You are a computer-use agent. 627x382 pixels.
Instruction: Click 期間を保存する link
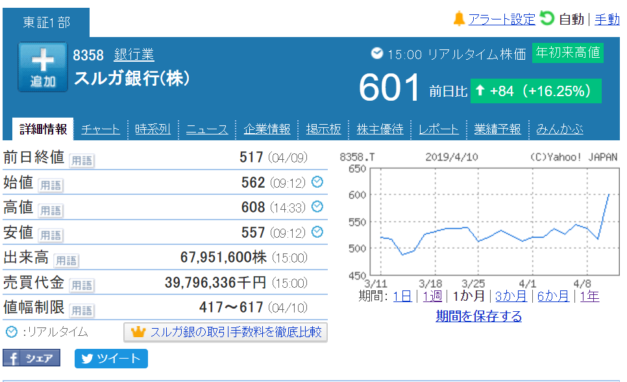[478, 316]
